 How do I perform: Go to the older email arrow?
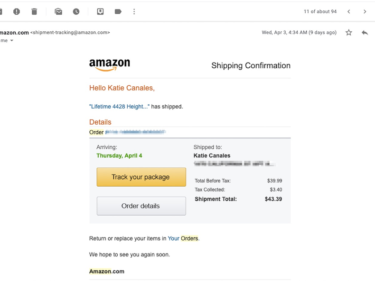(x=365, y=11)
